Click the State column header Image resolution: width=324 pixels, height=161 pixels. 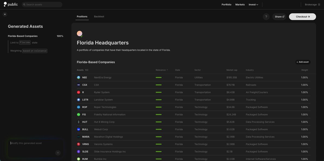click(x=178, y=70)
